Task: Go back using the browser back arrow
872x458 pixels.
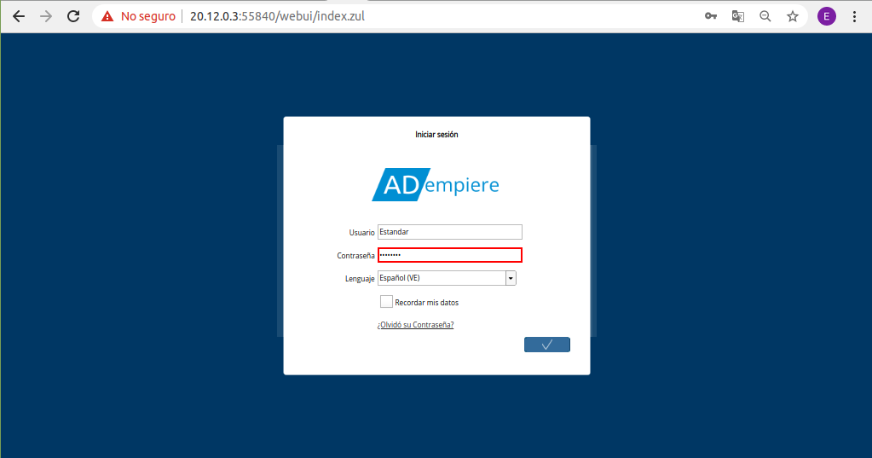Action: [19, 16]
